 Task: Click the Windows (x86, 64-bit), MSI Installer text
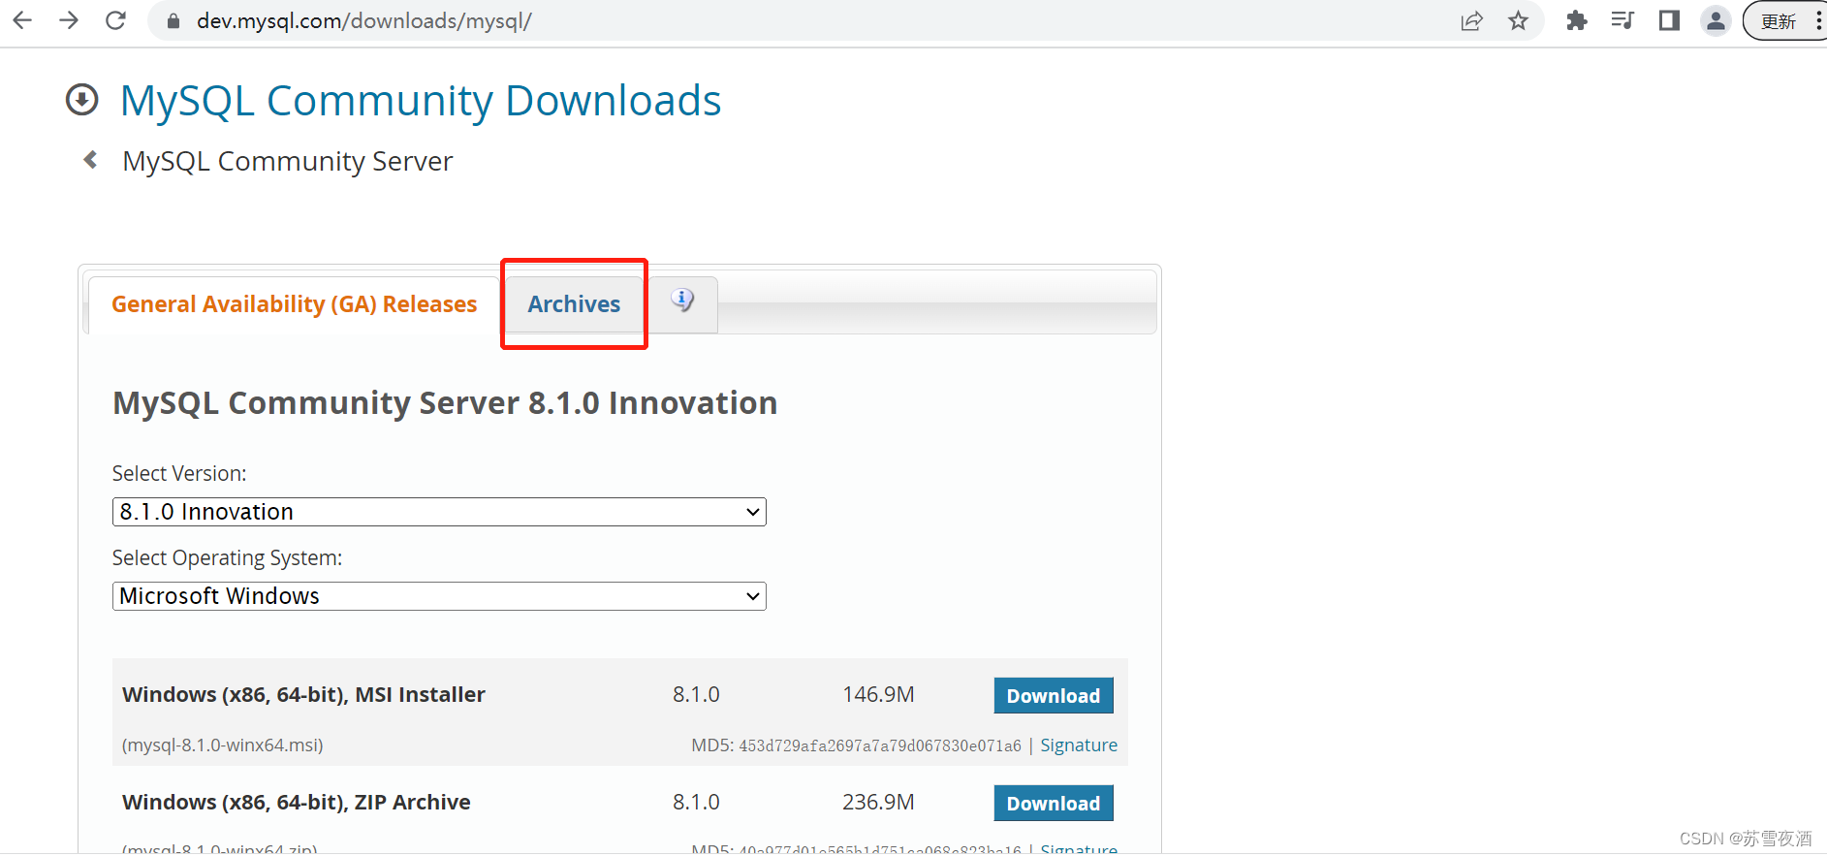[x=303, y=695]
